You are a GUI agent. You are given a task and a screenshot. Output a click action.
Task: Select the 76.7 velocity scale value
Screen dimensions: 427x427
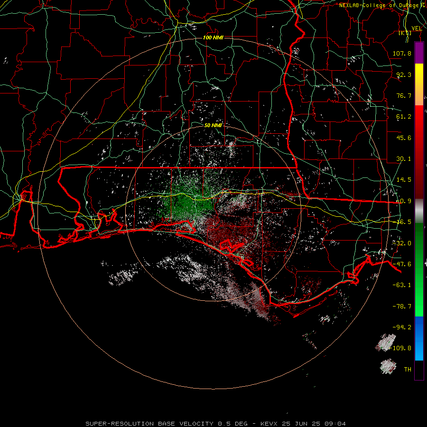(404, 95)
